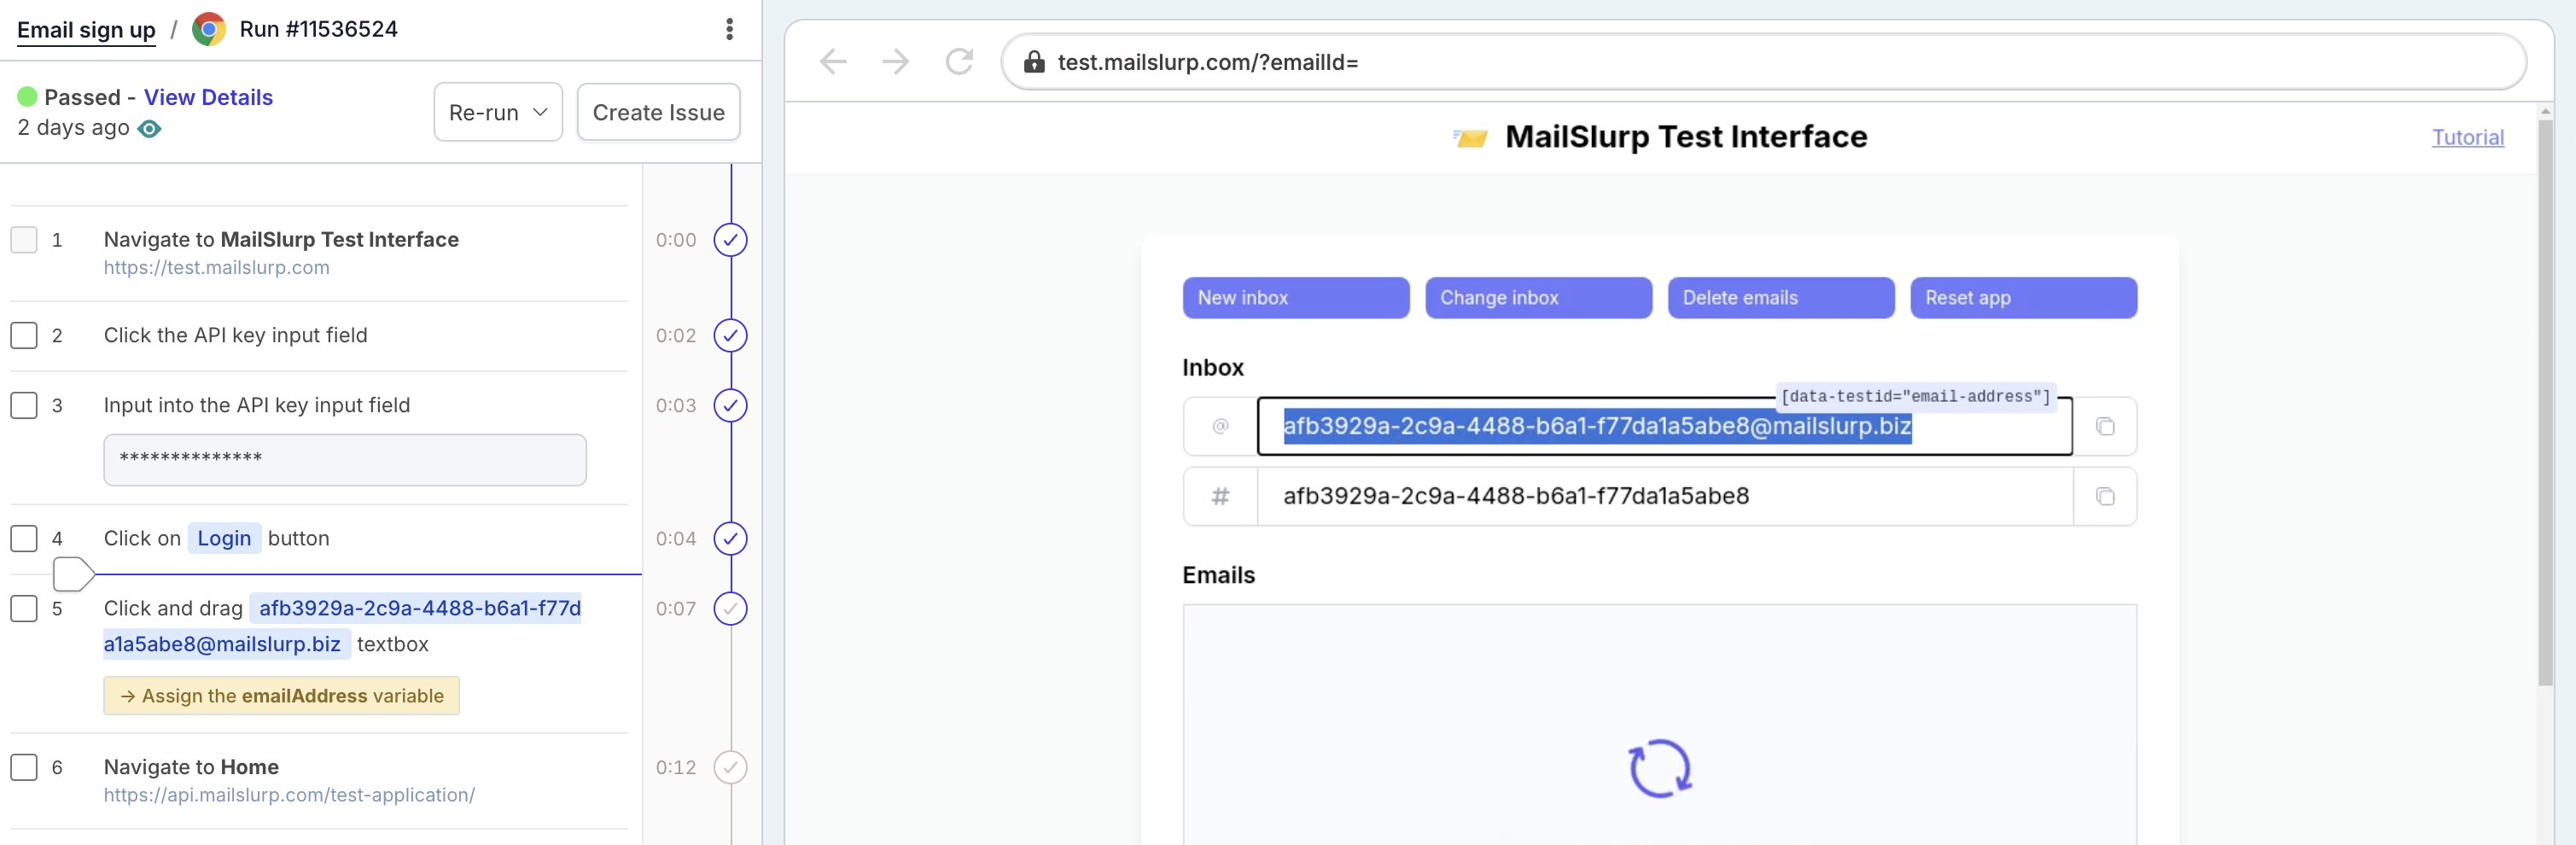Copy the email address with the copy icon
Screen dimensions: 2576x845
[x=2105, y=426]
